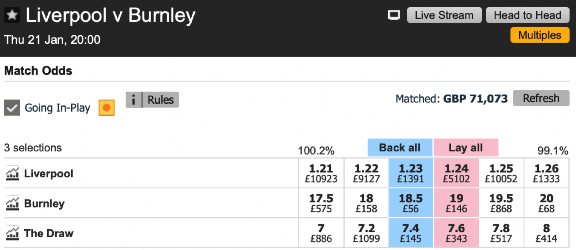Back Liverpool at 1.23
Image resolution: width=576 pixels, height=250 pixels.
pos(411,173)
